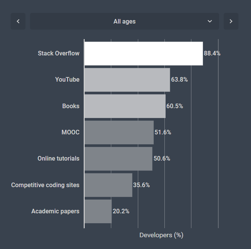Click the MOOC bar
251x249 pixels.
tap(119, 132)
